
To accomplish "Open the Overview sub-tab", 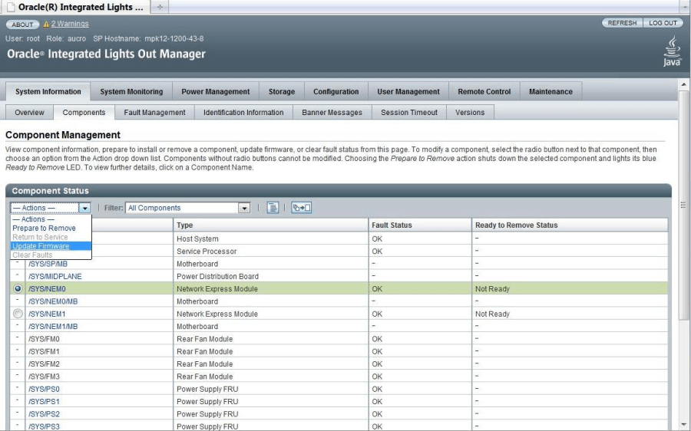I will tap(29, 112).
